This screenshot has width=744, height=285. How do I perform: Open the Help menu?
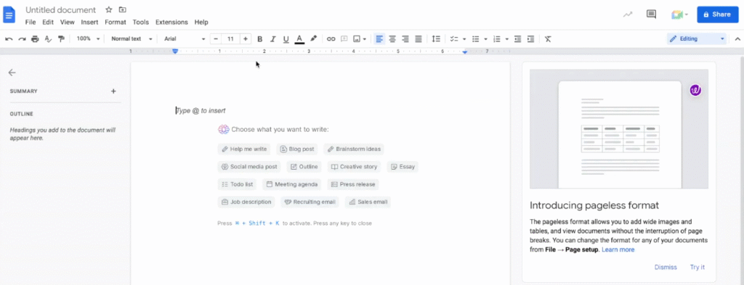[x=201, y=22]
